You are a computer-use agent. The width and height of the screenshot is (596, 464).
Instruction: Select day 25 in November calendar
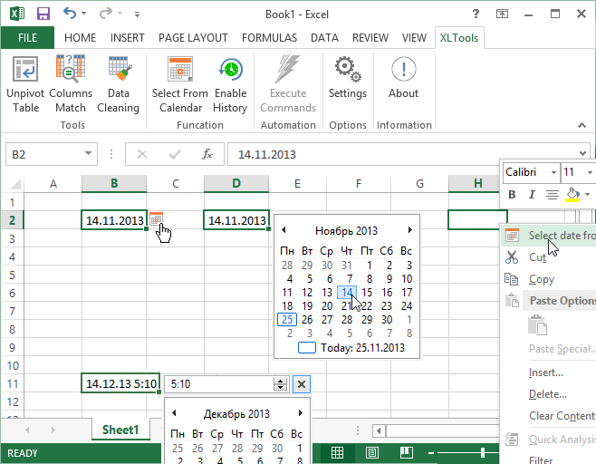(287, 320)
